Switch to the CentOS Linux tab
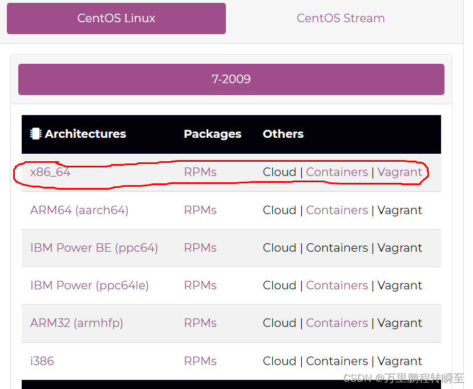This screenshot has height=389, width=473. point(116,18)
